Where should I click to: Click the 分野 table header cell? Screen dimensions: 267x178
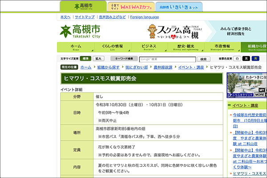(x=77, y=97)
